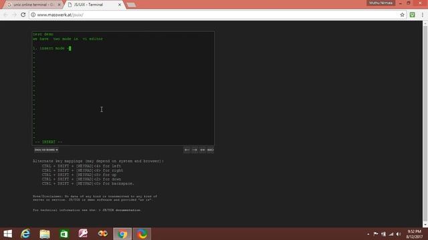Click the right arrow key button
This screenshot has height=240, width=428.
[x=195, y=150]
